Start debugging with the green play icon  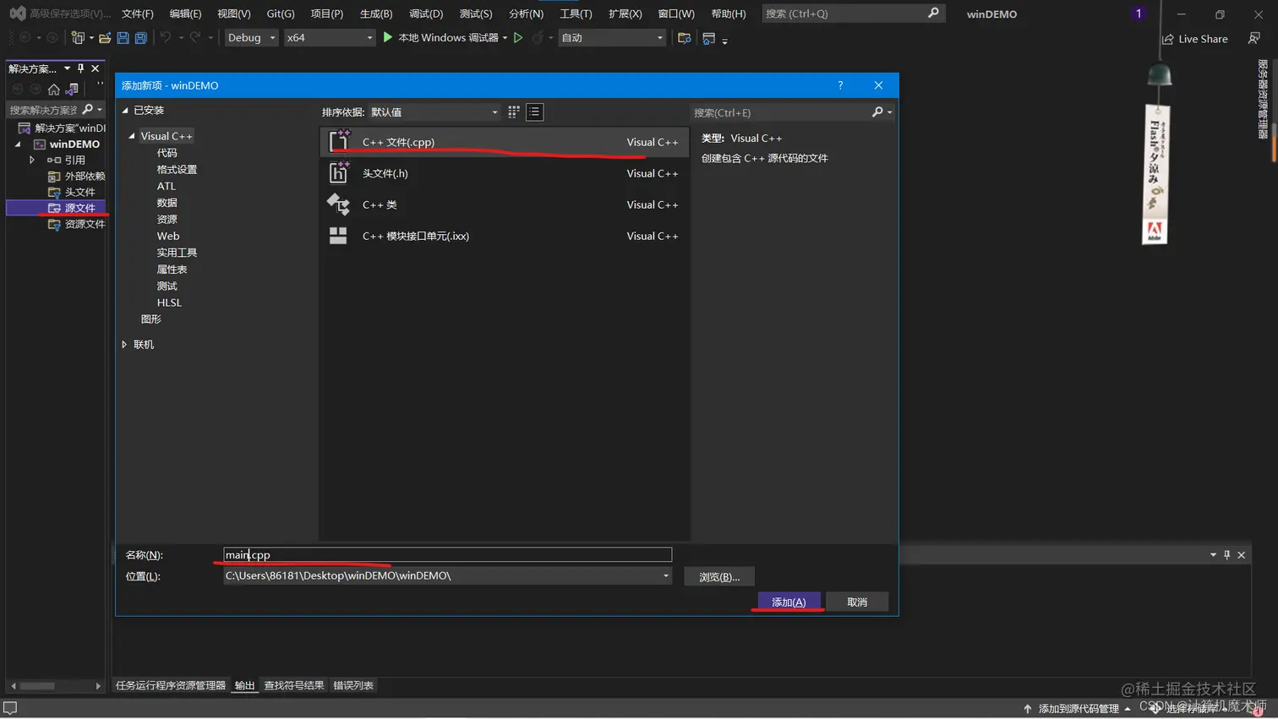pos(388,37)
